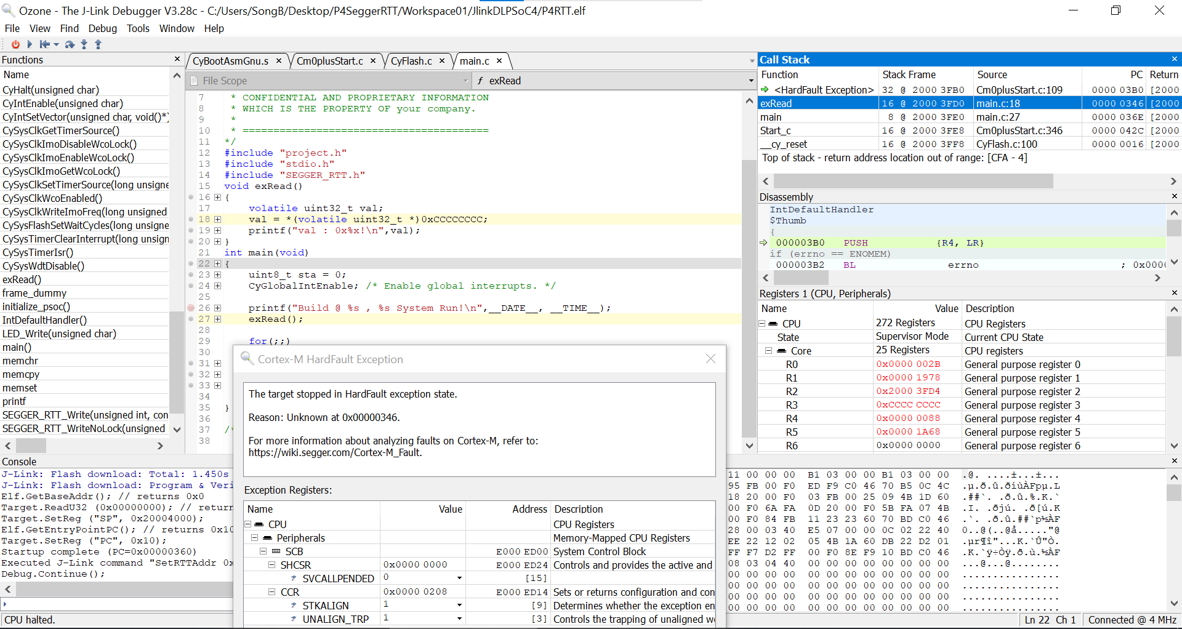Close the Registers 1 panel

click(1174, 293)
